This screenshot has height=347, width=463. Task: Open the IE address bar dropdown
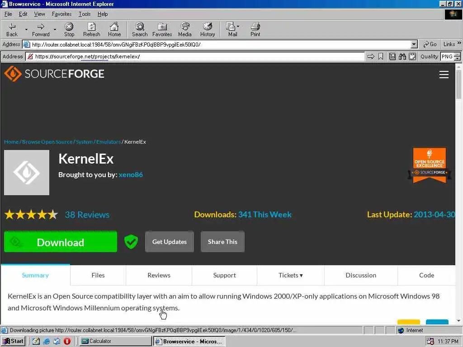414,45
